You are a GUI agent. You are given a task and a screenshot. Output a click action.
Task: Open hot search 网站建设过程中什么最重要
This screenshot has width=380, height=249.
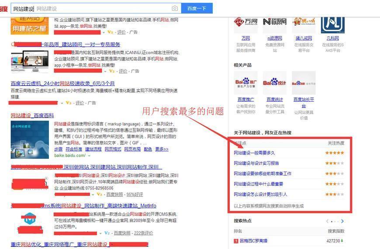pos(258,184)
